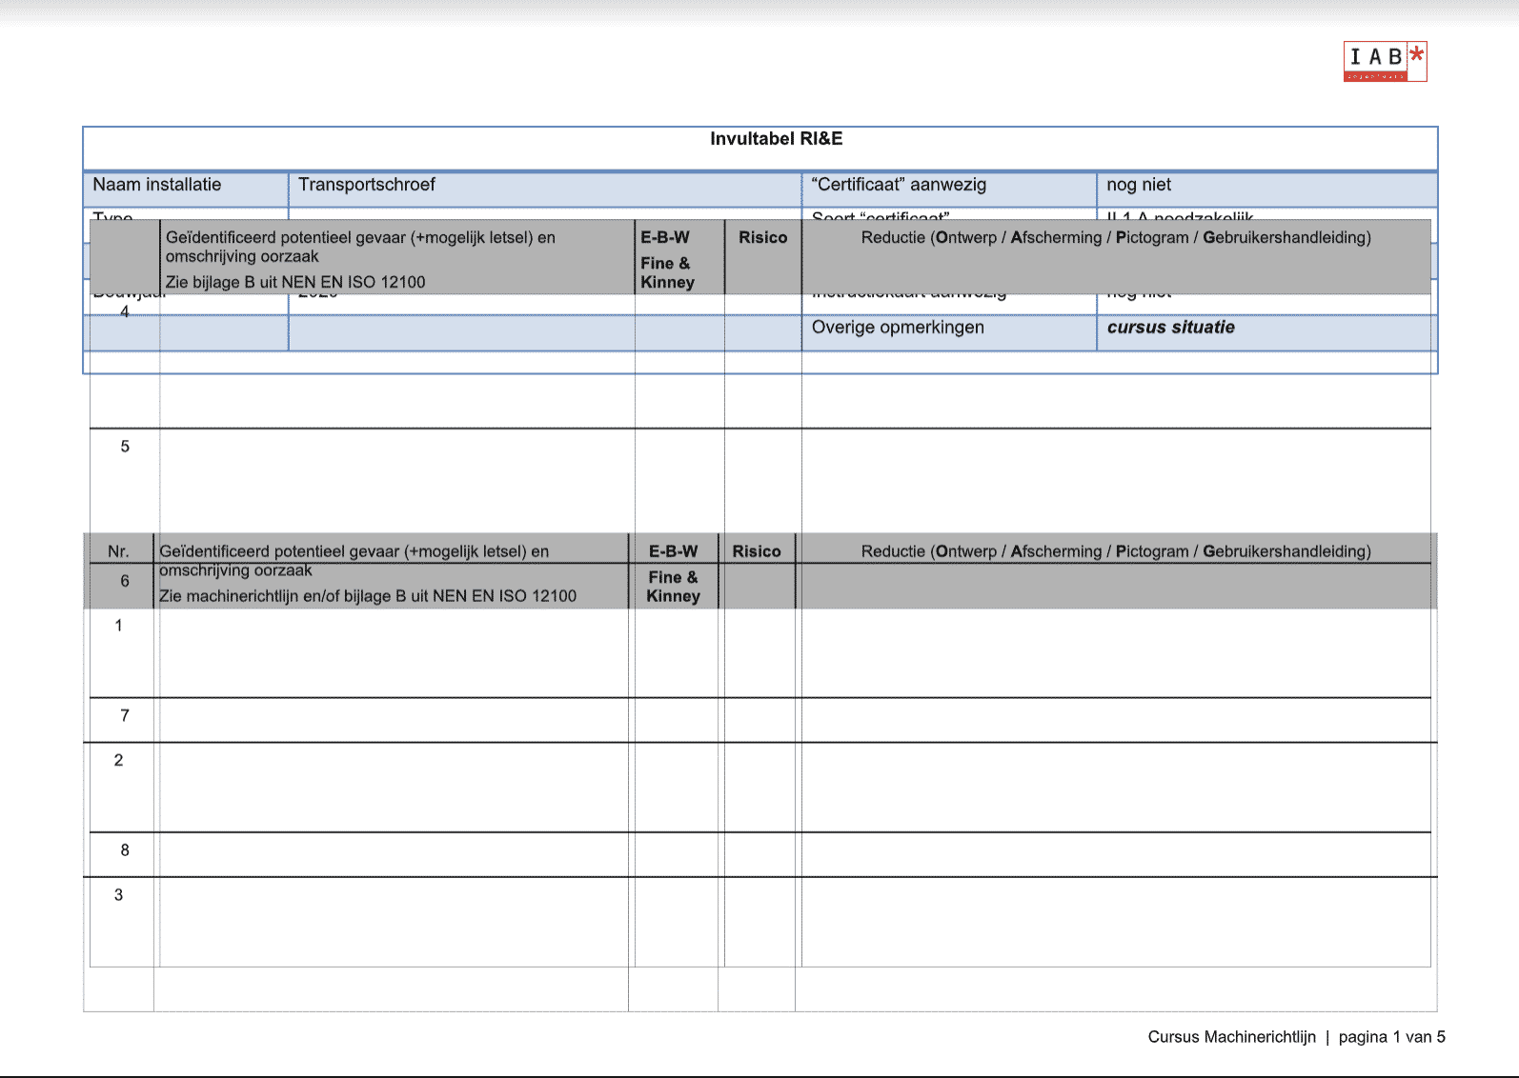Viewport: 1519px width, 1078px height.
Task: Click the Naam installatie label cell
Action: [157, 185]
